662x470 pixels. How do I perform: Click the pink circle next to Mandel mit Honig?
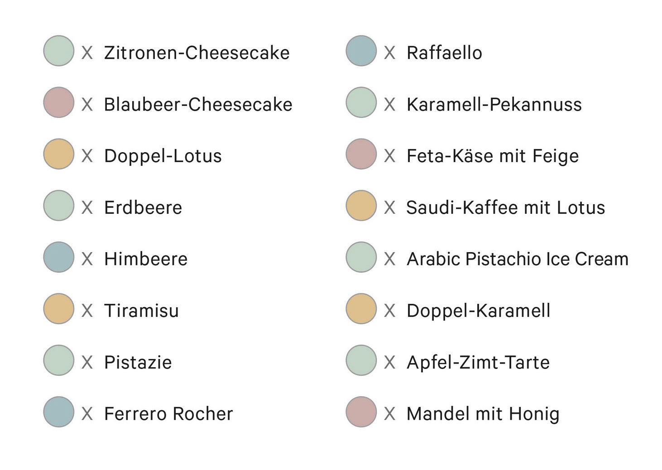click(x=361, y=412)
